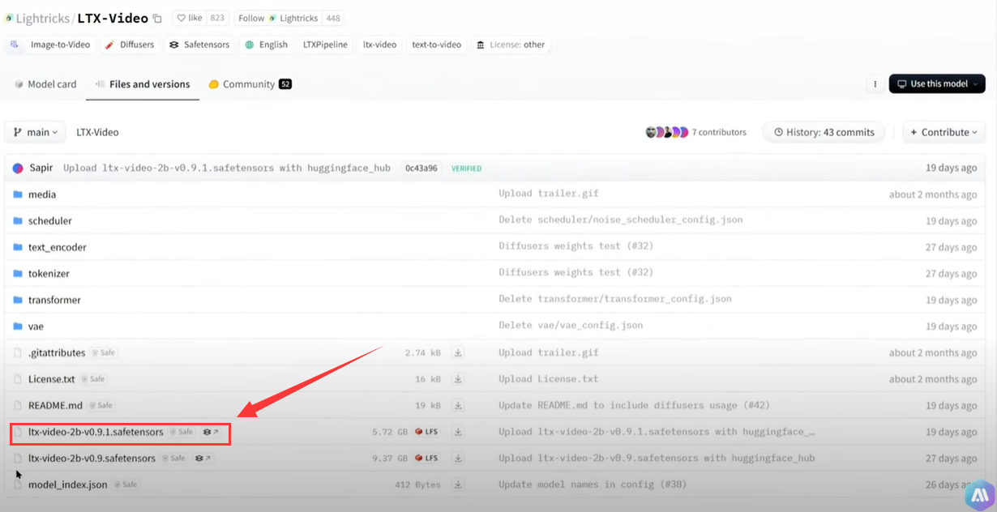Open the LTX-Video repository title link

tap(113, 18)
